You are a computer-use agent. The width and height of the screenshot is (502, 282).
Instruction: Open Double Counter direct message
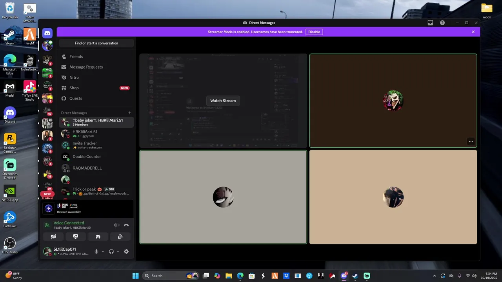pos(96,157)
